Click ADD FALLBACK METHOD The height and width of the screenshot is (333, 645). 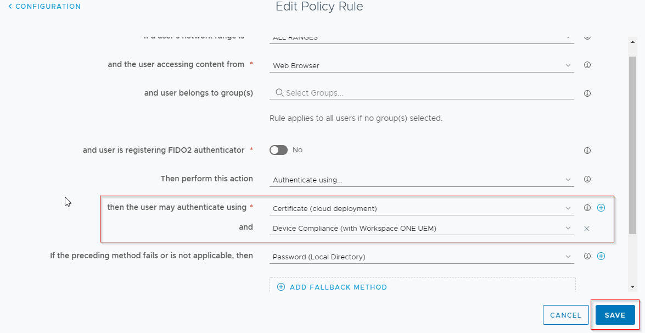click(332, 287)
